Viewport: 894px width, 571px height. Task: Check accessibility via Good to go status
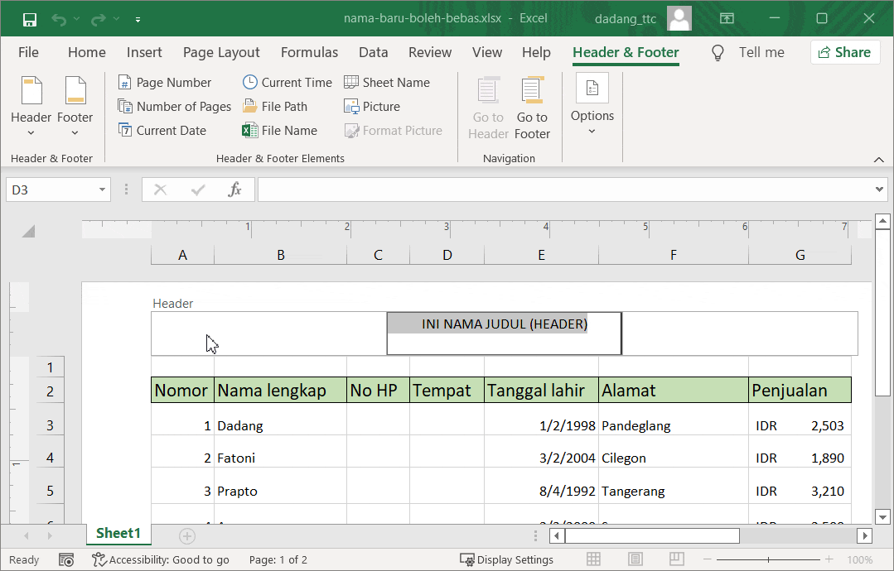pyautogui.click(x=161, y=559)
